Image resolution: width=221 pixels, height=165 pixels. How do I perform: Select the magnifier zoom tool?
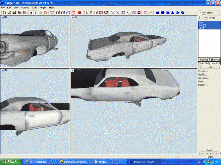[85, 13]
